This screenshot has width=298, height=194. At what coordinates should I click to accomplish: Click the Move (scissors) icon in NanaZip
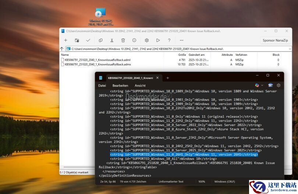[112, 40]
